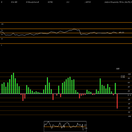Click the 'SI MunafaSutraR' header text
This screenshot has height=132, width=132.
[x=32, y=2]
